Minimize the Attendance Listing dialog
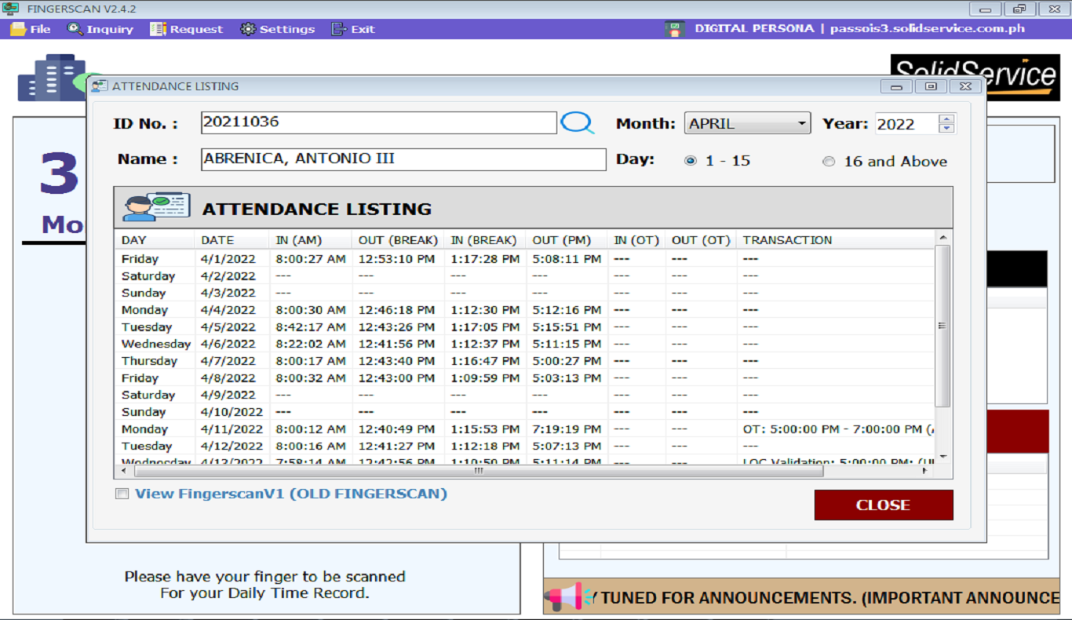Viewport: 1072px width, 620px height. coord(896,86)
